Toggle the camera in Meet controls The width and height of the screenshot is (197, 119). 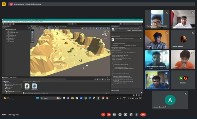point(109,115)
